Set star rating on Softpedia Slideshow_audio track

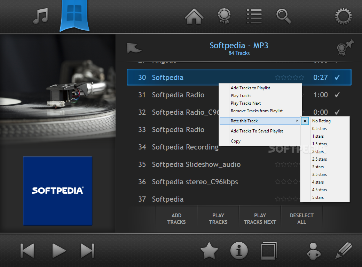(x=288, y=164)
